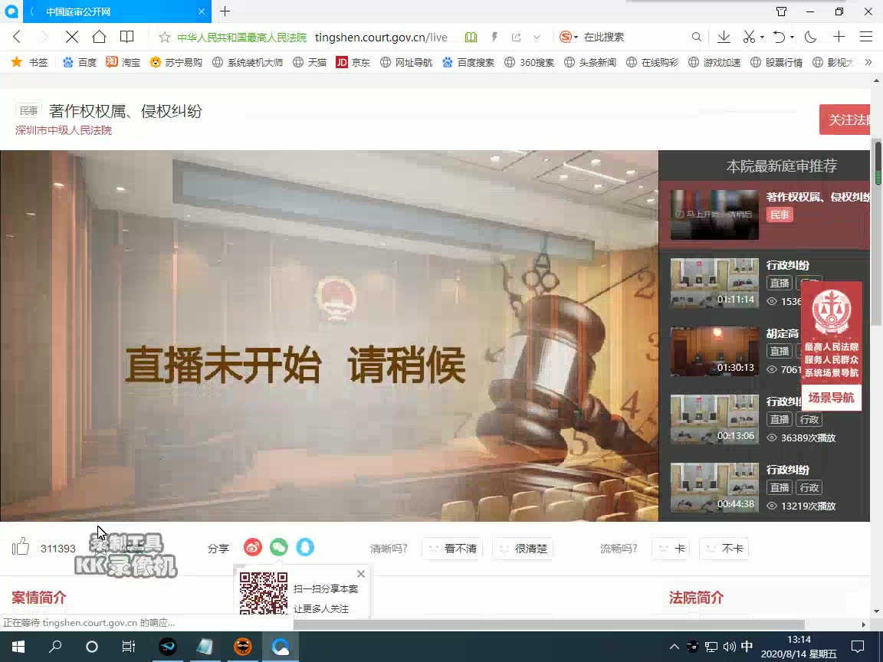Enable night mode with the moon icon
Viewport: 883px width, 662px height.
(811, 36)
